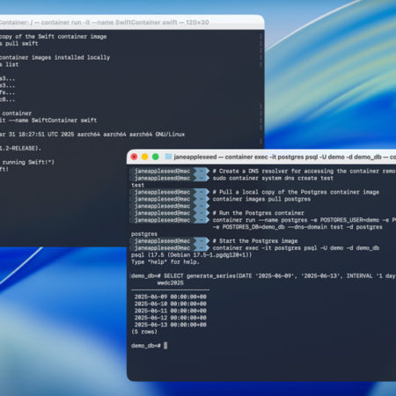This screenshot has width=396, height=396.
Task: Click the "18:27:51 UTC 2025 aarch64" line in Swift window
Action: 92,135
